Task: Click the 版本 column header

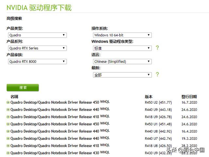Action: tap(149, 97)
